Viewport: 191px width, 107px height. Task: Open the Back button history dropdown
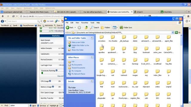click(75, 28)
